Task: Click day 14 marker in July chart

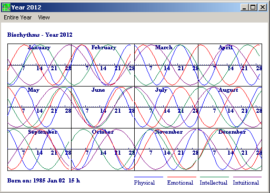Action: (167, 111)
